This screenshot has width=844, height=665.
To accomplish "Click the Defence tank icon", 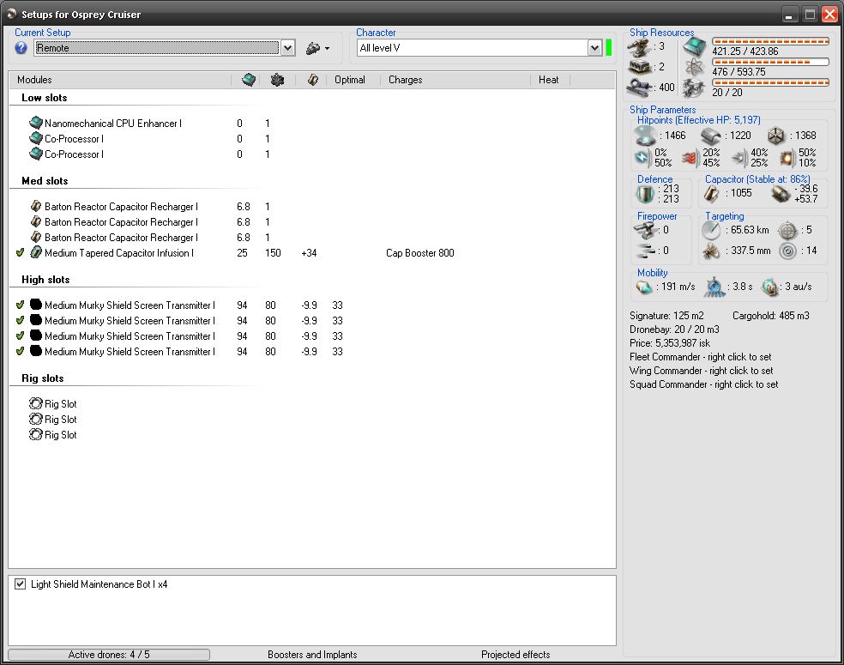I will (645, 194).
